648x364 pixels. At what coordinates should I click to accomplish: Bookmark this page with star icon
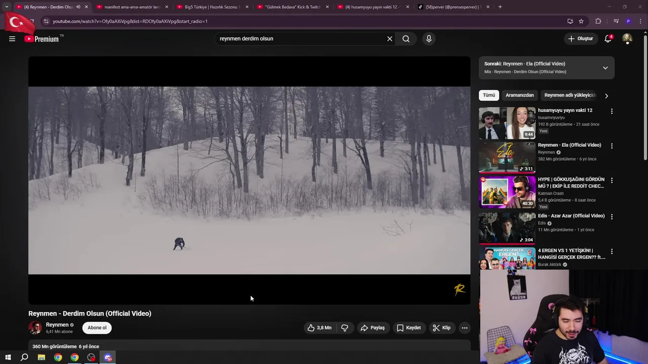click(581, 21)
